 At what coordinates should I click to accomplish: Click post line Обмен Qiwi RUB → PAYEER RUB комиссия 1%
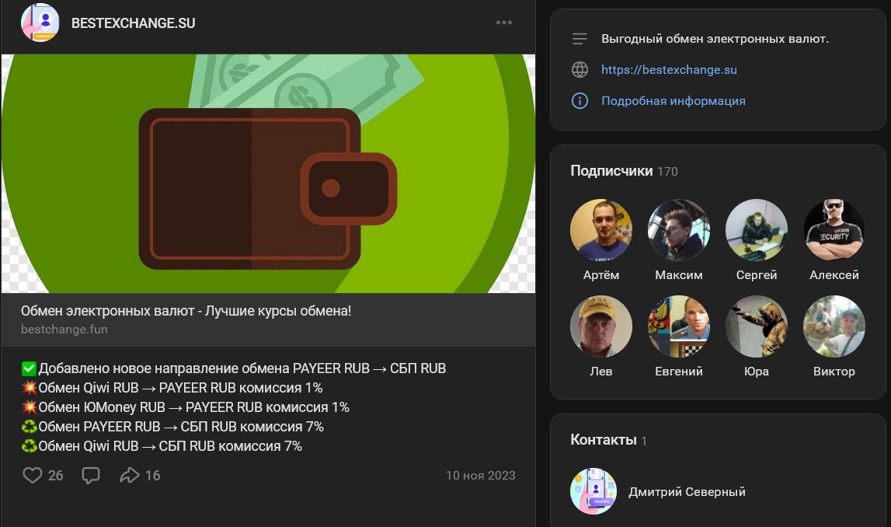[x=172, y=388]
